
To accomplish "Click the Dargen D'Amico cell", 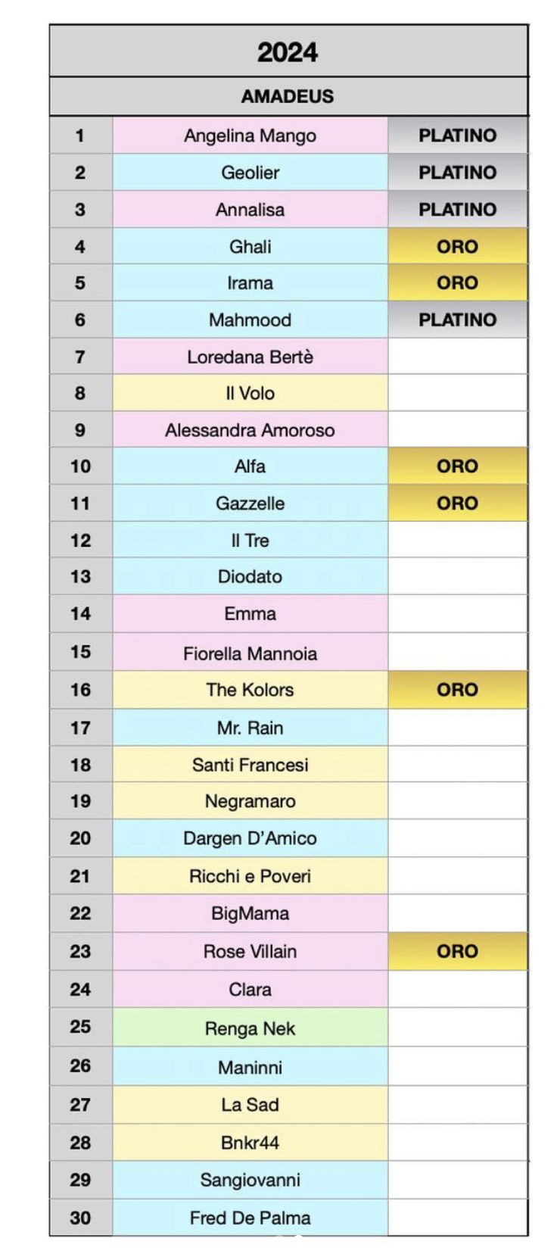I will tap(250, 838).
